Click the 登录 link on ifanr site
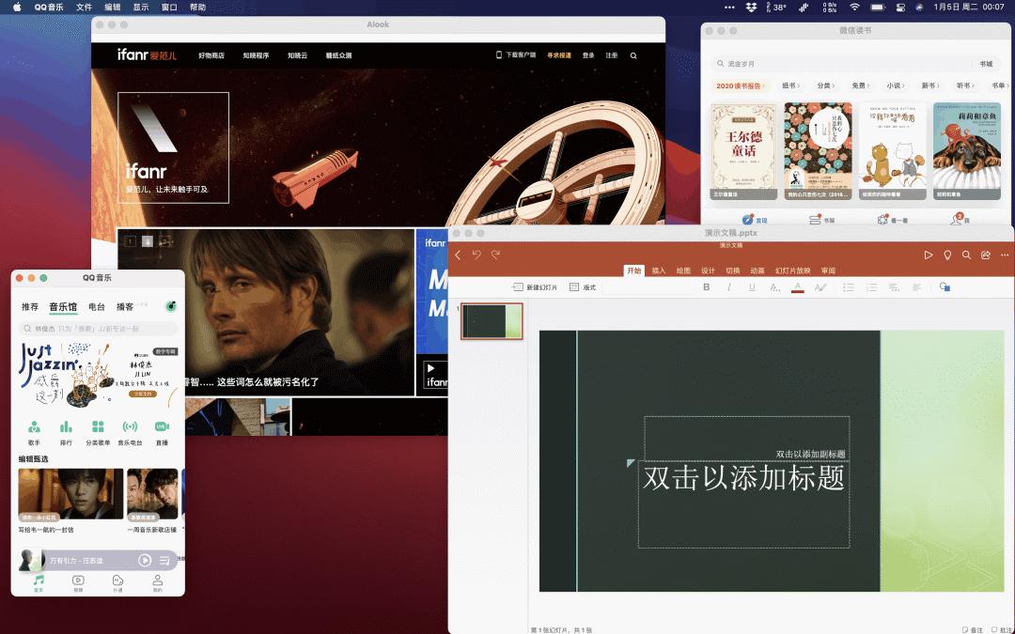Screen dimensions: 1015x634 pos(588,55)
